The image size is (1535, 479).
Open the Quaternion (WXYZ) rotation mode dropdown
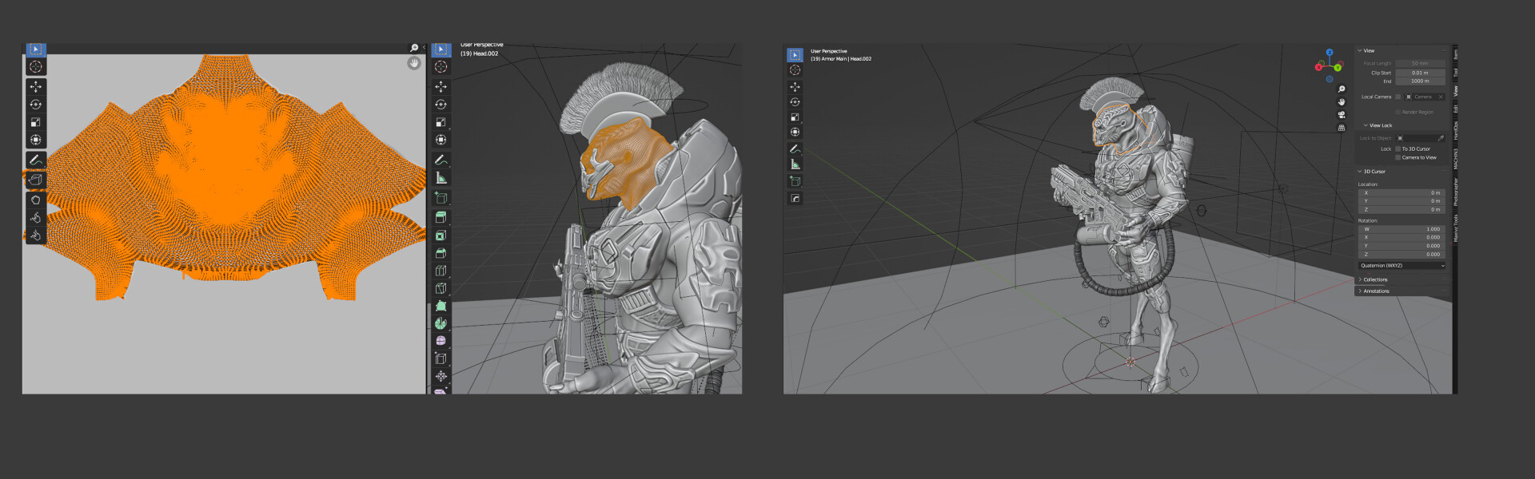[x=1401, y=266]
